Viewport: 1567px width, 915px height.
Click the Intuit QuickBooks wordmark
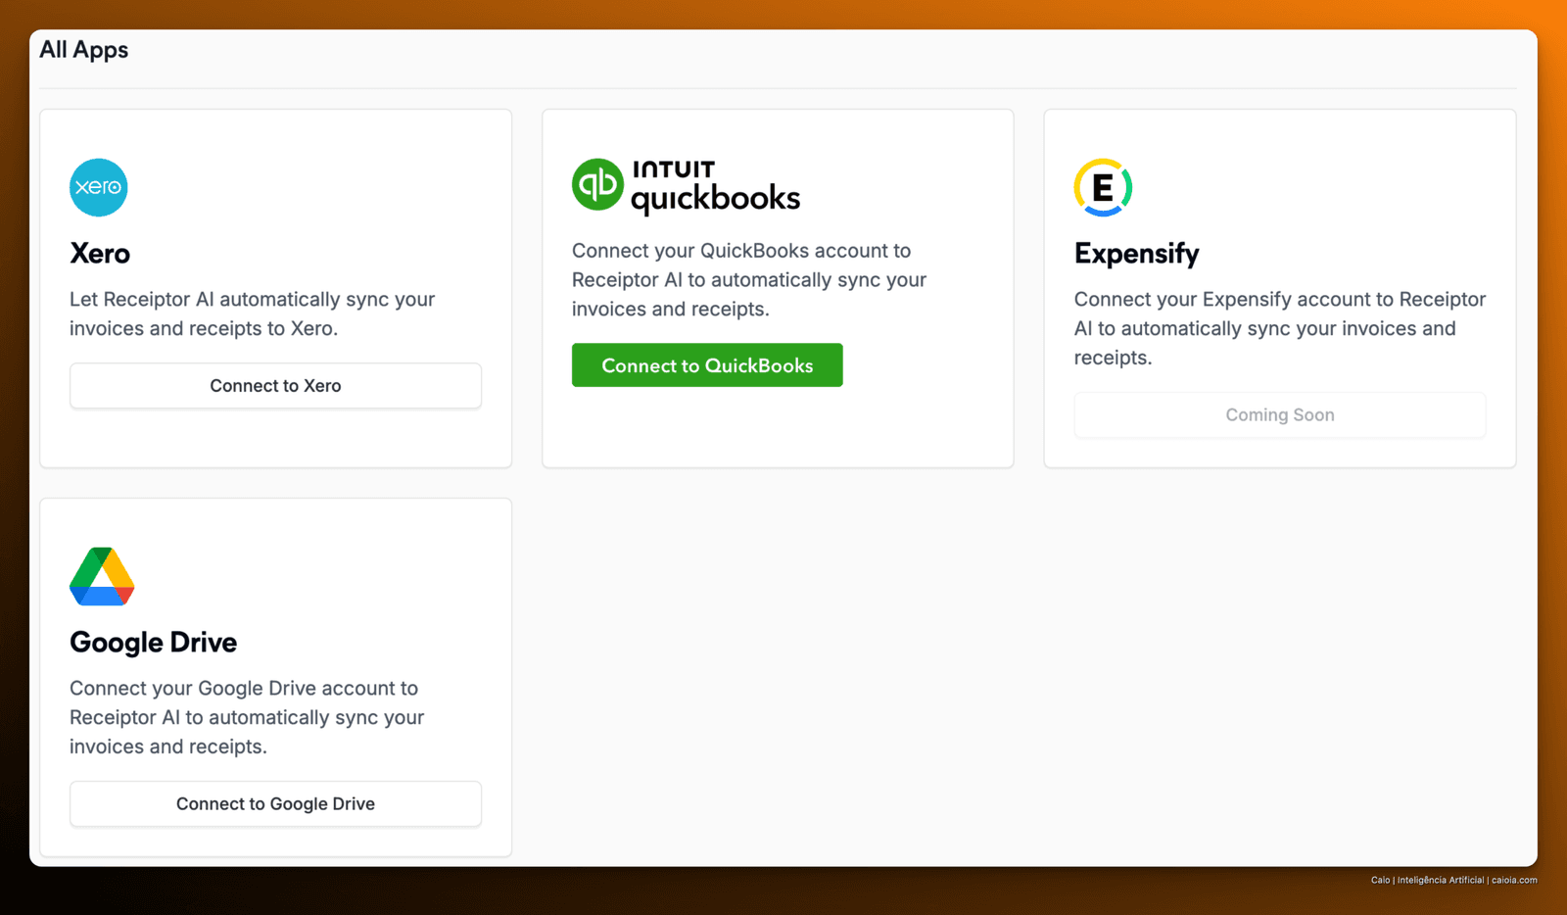tap(716, 187)
